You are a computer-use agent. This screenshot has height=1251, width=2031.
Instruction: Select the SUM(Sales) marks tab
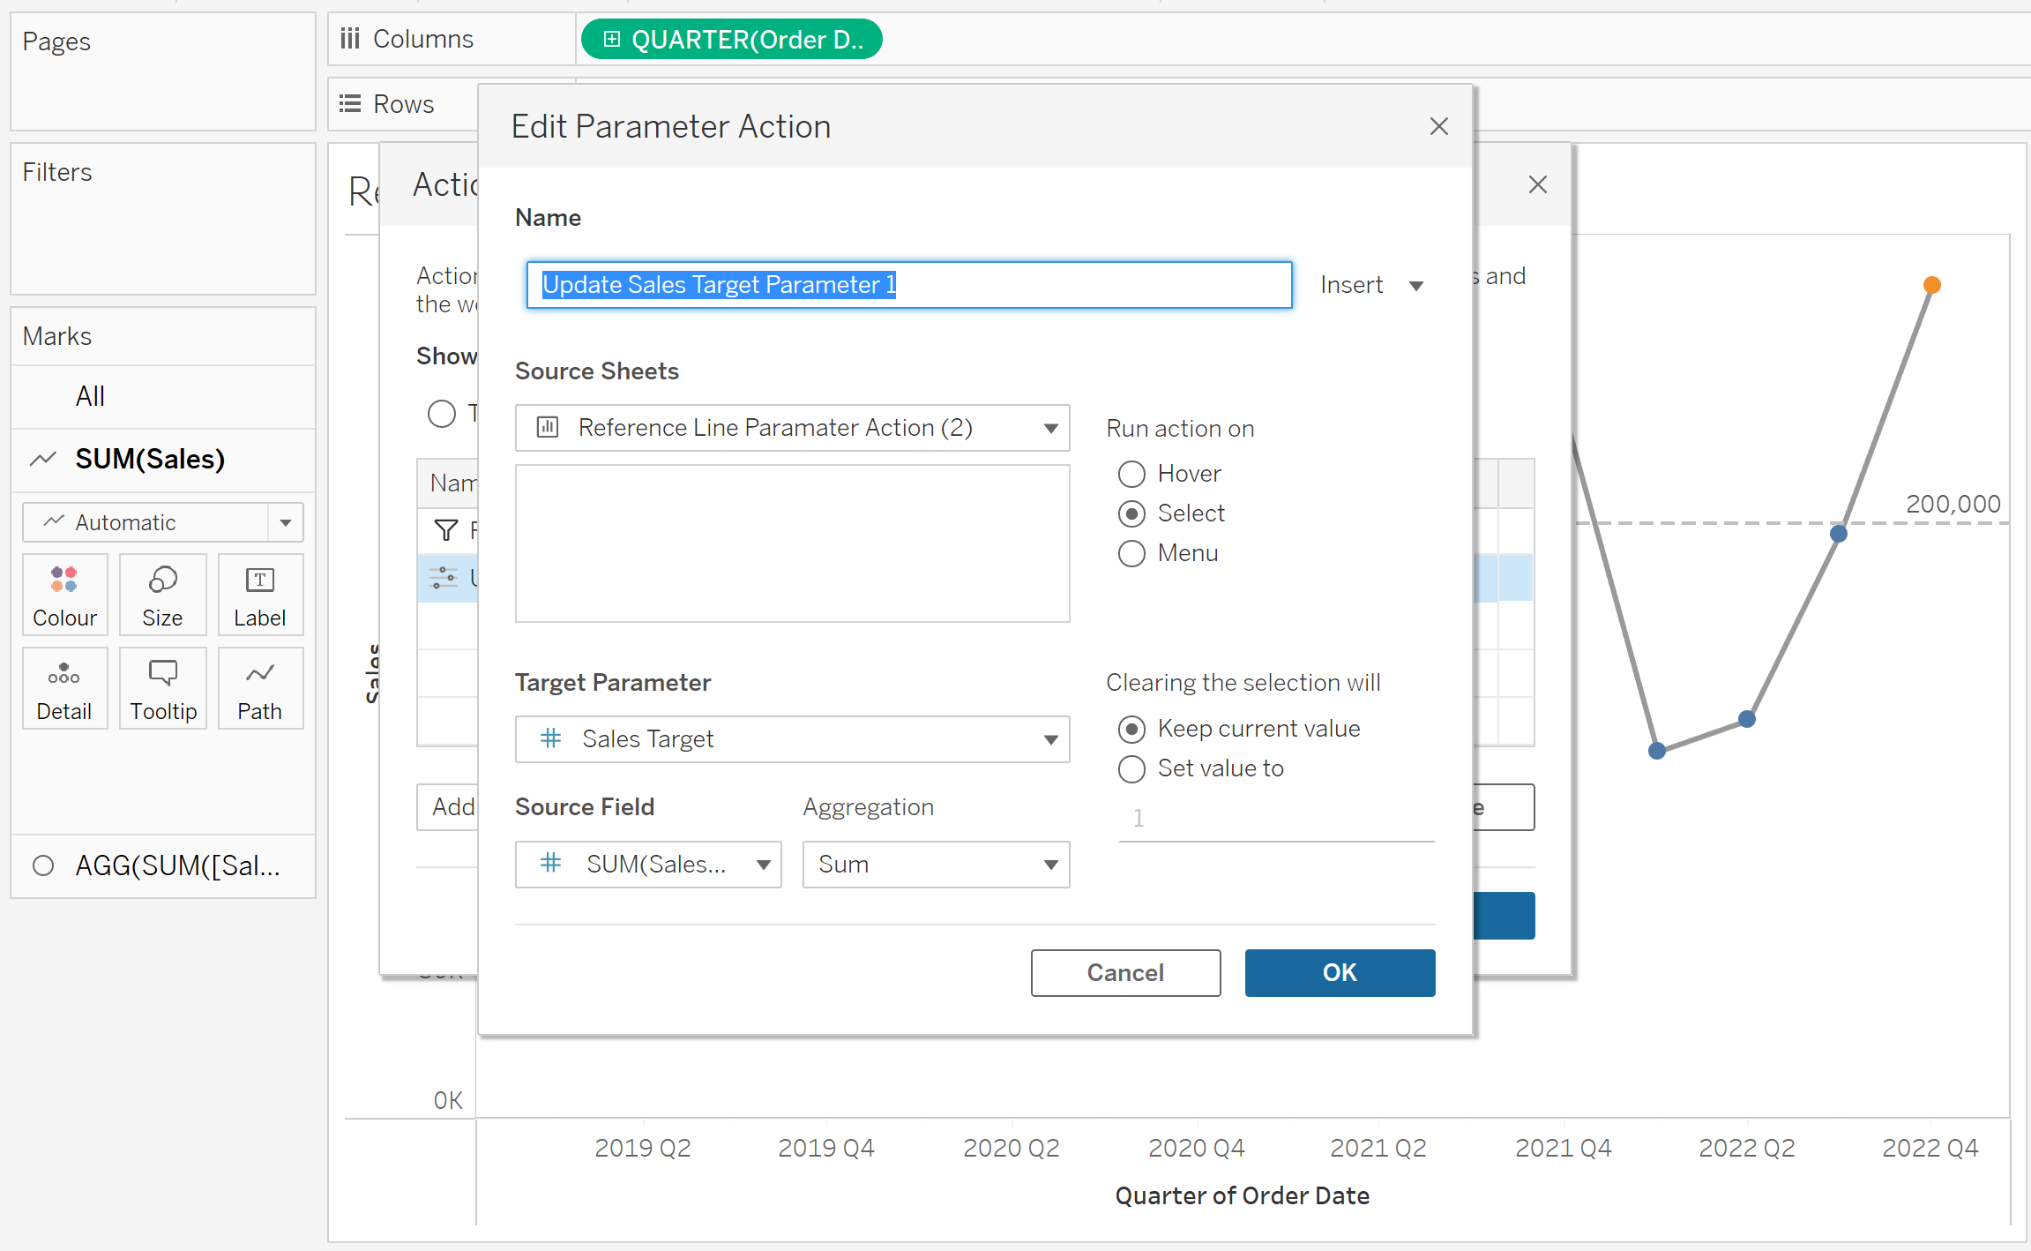pos(150,459)
